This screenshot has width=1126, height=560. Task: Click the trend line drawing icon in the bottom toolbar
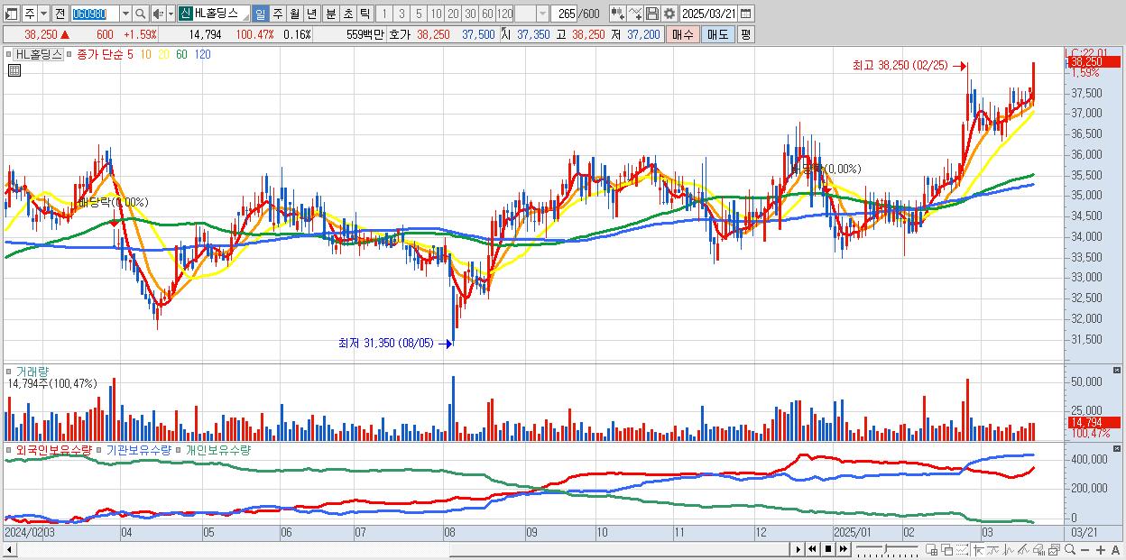pos(993,550)
